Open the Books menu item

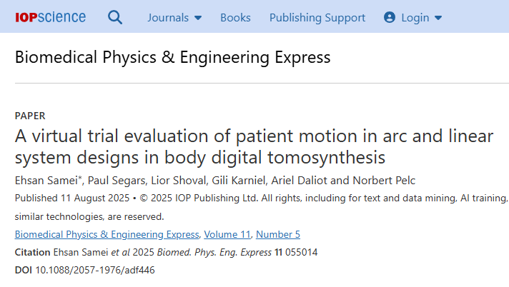point(235,18)
